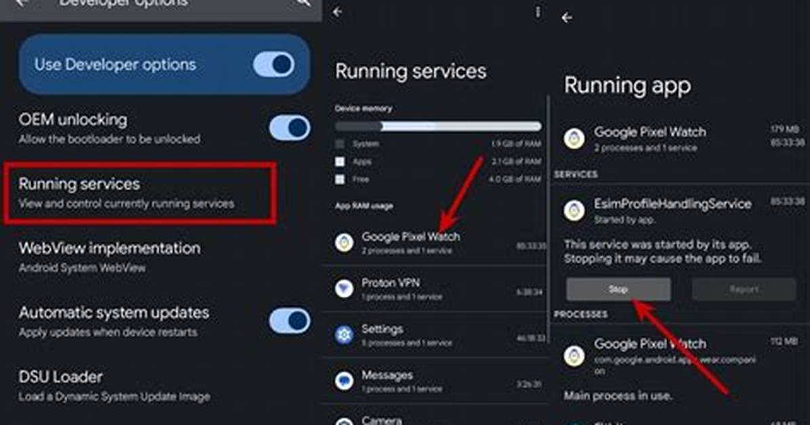This screenshot has height=425, width=810.
Task: Click the Proton VPN app icon
Action: 344,288
